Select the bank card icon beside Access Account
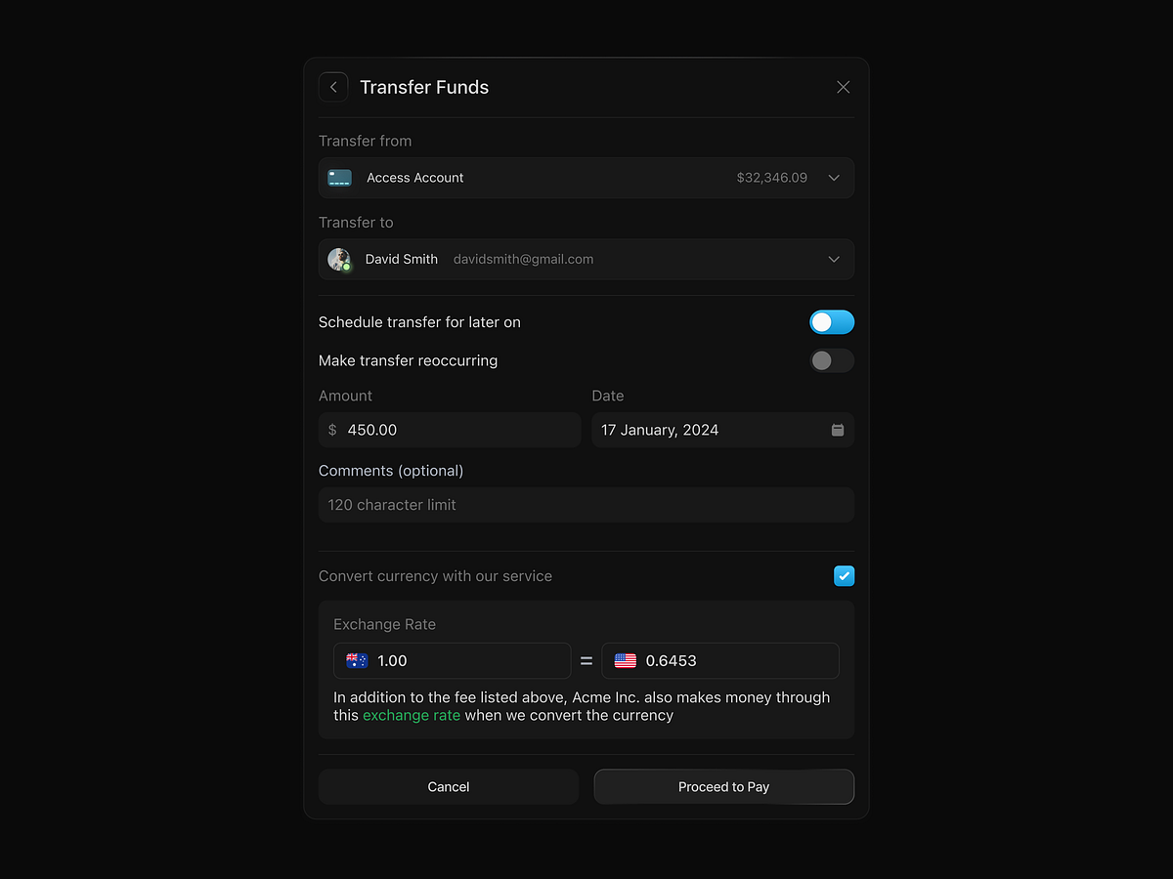Screen dimensions: 1173x879 339,178
